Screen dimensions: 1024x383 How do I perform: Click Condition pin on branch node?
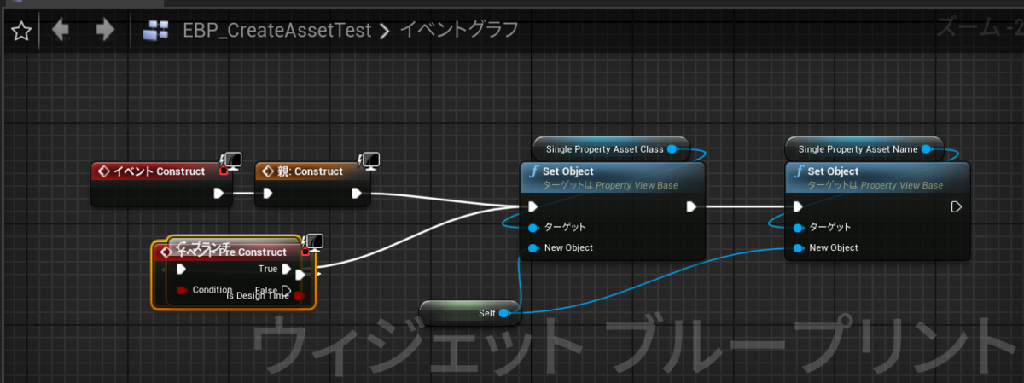tap(181, 291)
